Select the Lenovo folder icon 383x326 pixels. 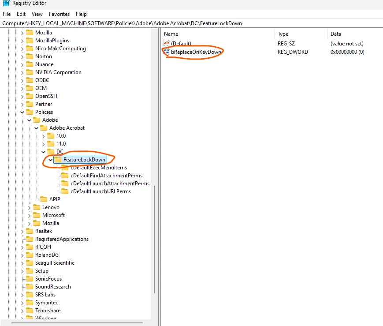[x=37, y=207]
